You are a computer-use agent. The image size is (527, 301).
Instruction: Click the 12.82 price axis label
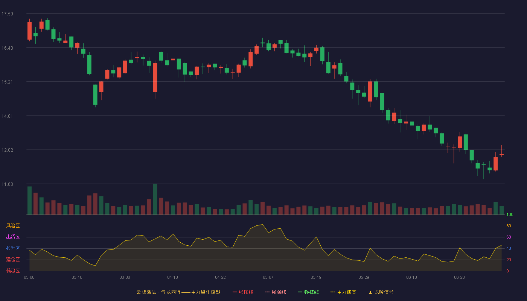pos(7,150)
